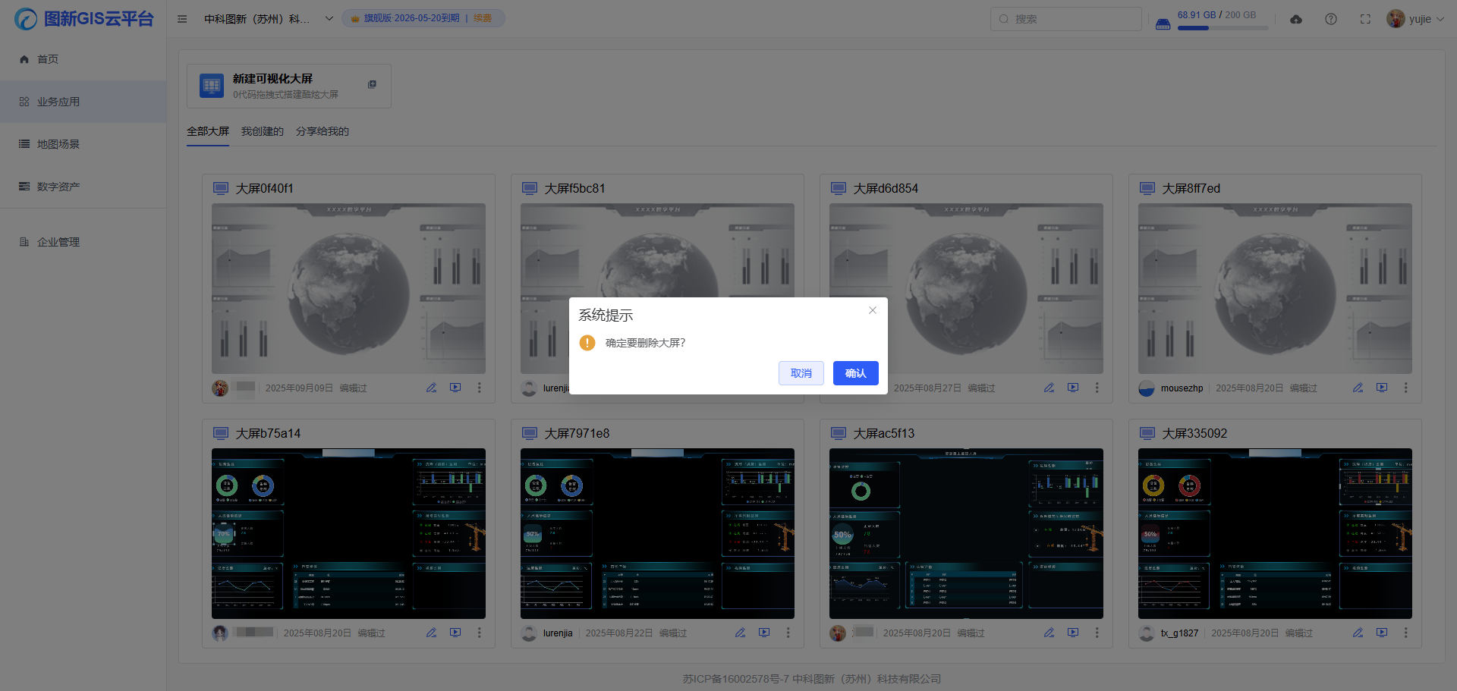The width and height of the screenshot is (1457, 691).
Task: Open more options for 大屏b75a14
Action: point(479,633)
